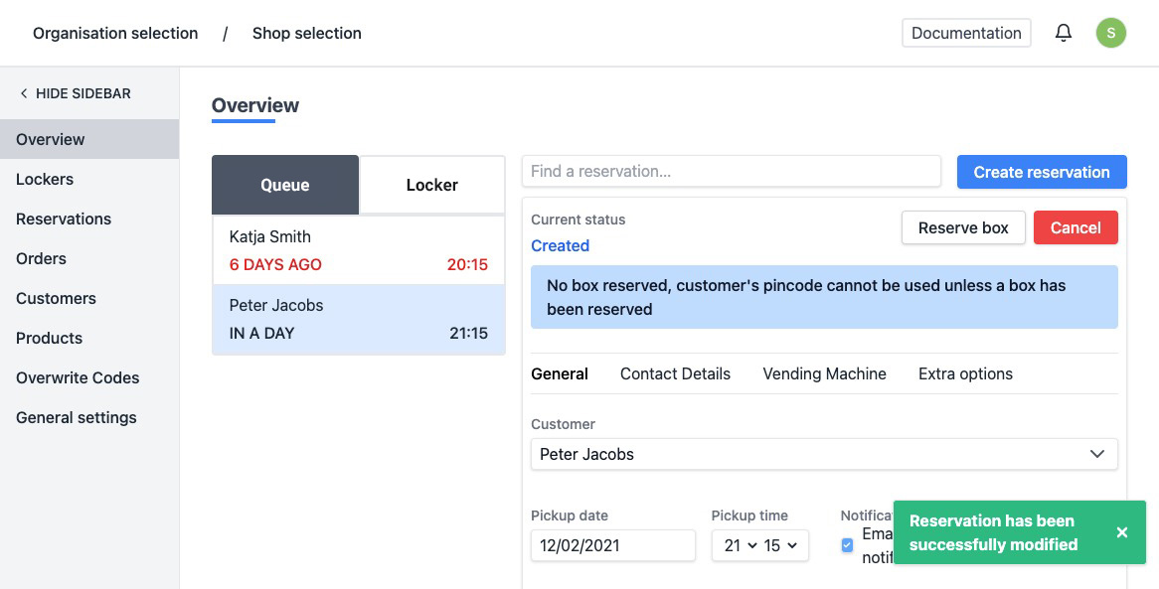This screenshot has height=589, width=1159.
Task: Switch to the Locker tab
Action: (431, 185)
